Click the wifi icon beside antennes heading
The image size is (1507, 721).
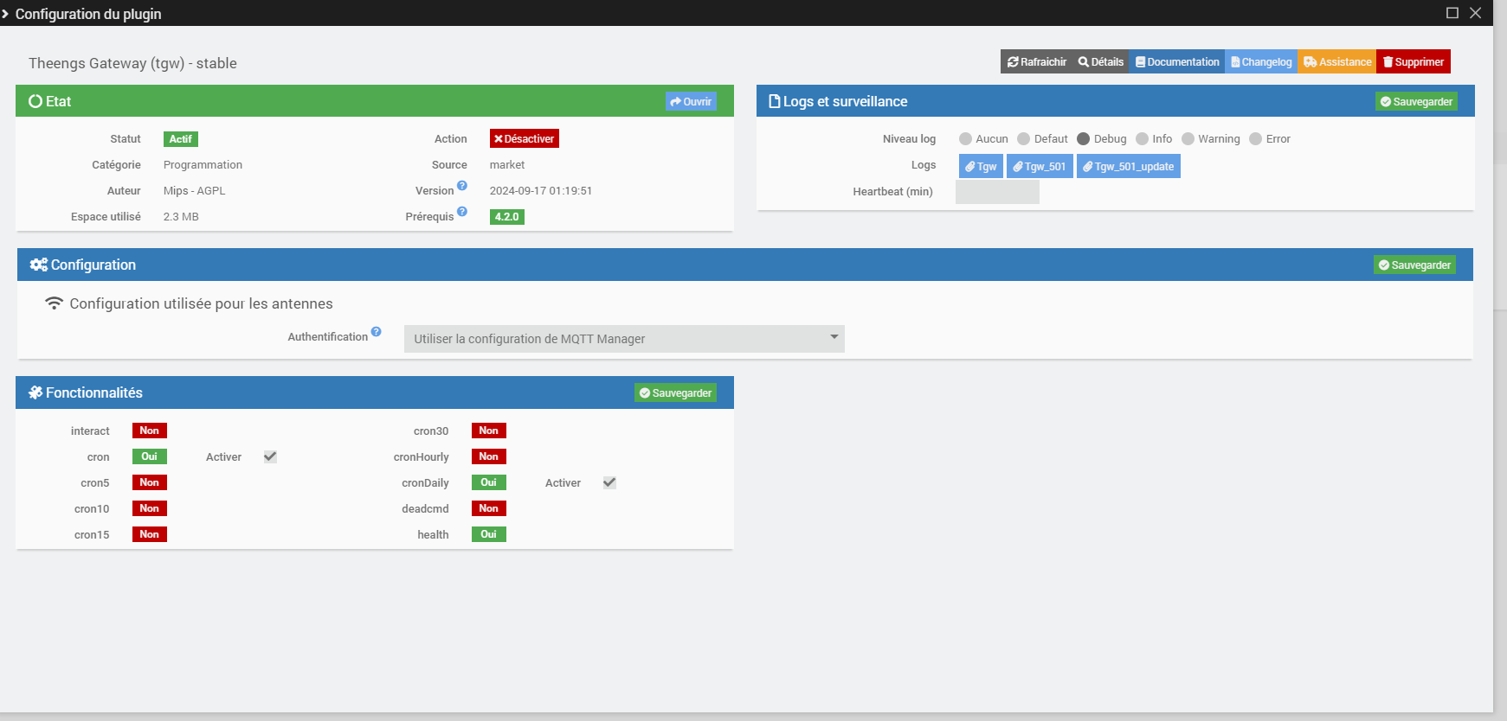[55, 303]
